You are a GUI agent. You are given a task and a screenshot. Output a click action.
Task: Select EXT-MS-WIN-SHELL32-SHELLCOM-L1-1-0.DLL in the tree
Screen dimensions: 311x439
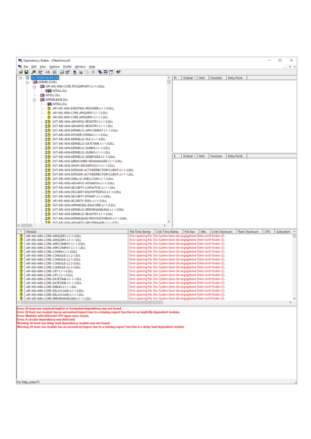coord(83,179)
